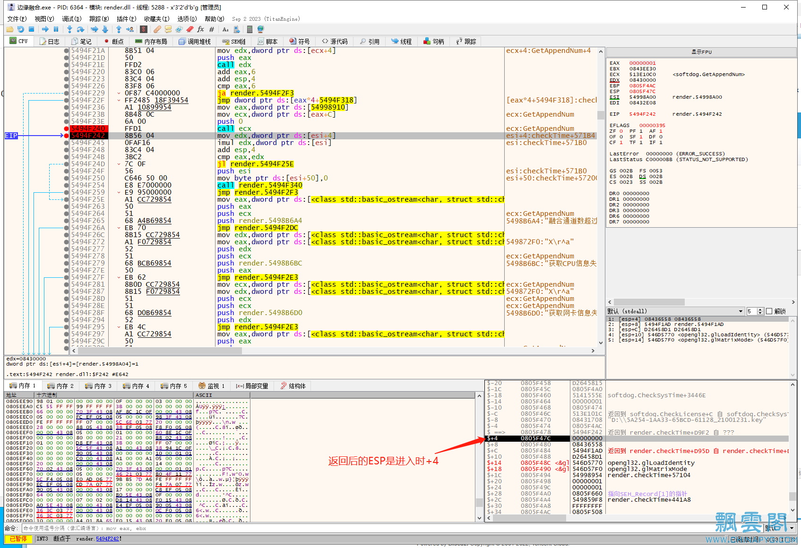The width and height of the screenshot is (801, 548).
Task: Toggle breakpoint dot at address 5494F27F
Action: pyautogui.click(x=66, y=277)
